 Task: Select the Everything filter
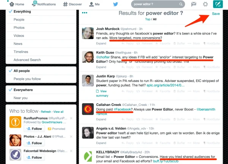click(x=41, y=11)
